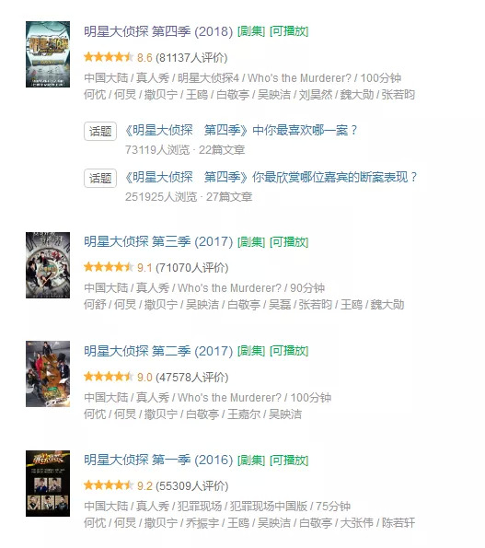485x548 pixels.
Task: Click the 剧集 tag next to 第一季
Action: coord(251,460)
